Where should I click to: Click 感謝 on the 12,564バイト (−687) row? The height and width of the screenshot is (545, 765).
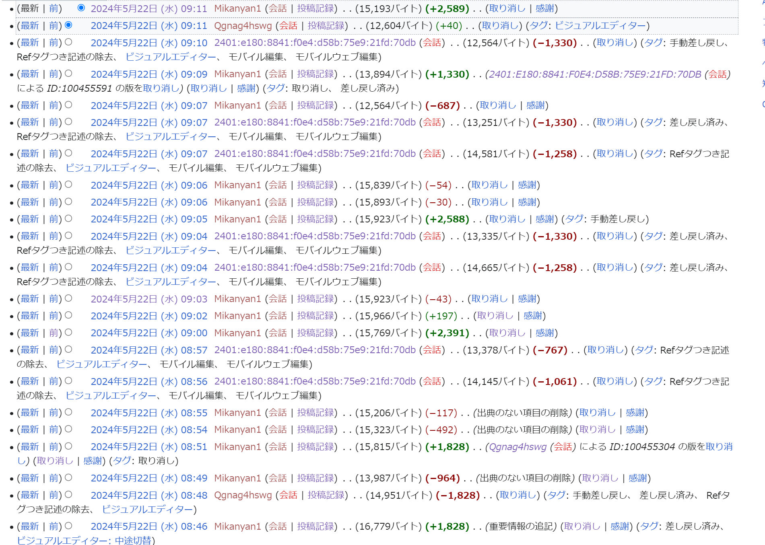click(535, 105)
